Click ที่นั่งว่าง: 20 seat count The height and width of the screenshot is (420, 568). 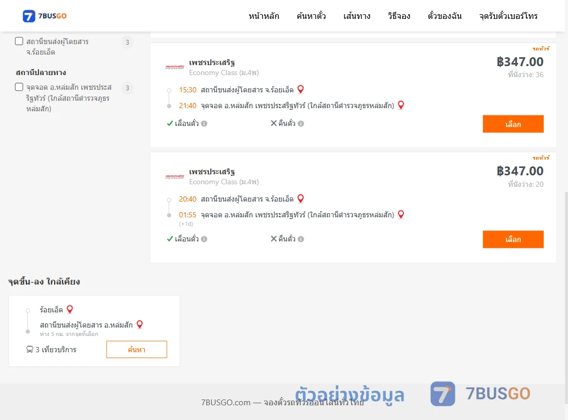coord(525,184)
